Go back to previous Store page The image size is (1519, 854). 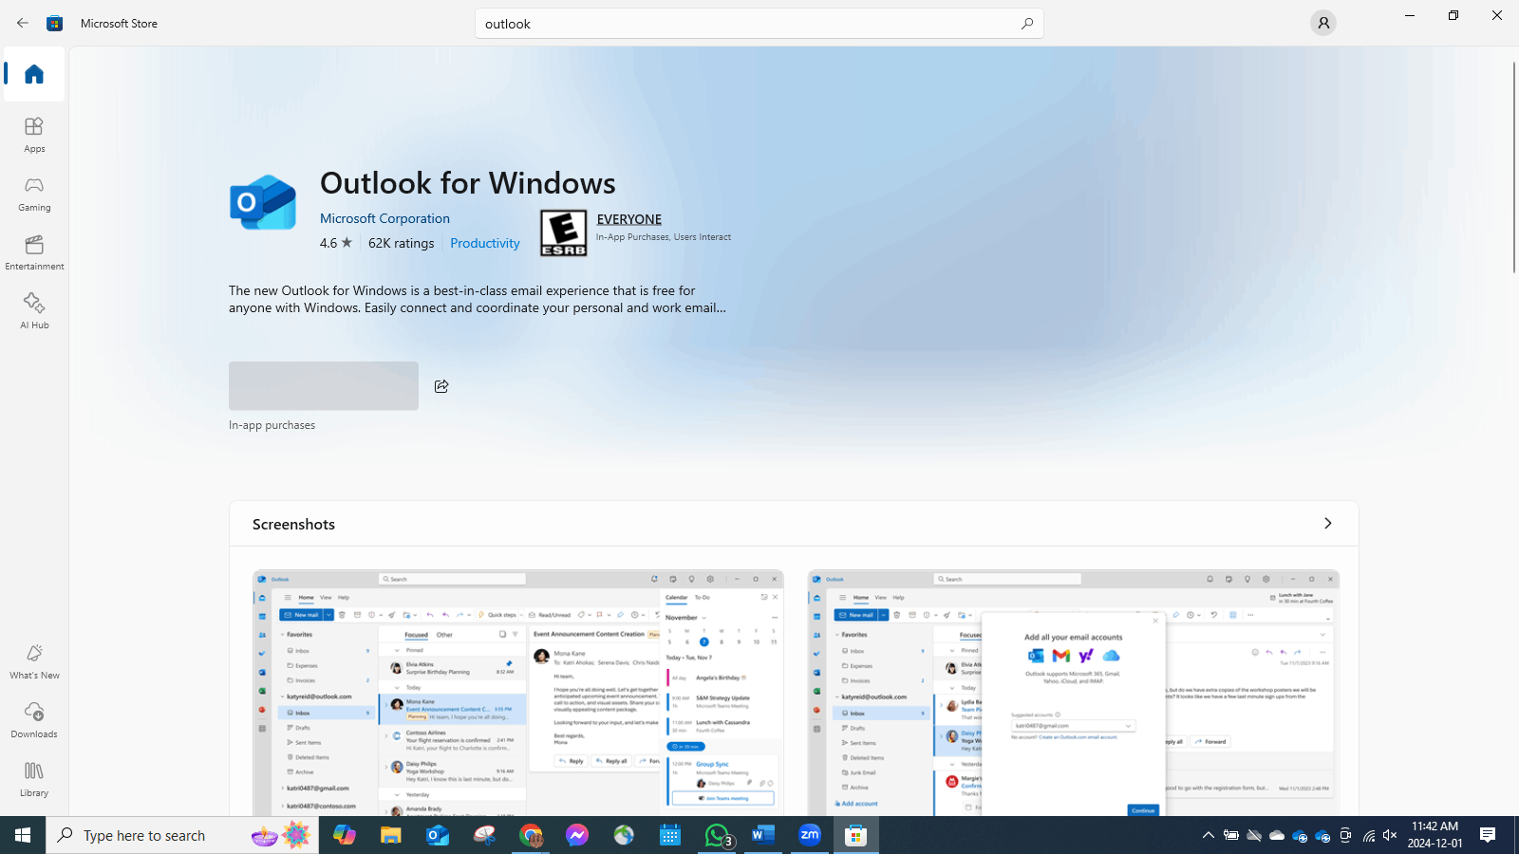point(23,23)
